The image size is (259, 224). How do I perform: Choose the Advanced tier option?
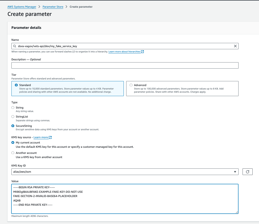[131, 85]
